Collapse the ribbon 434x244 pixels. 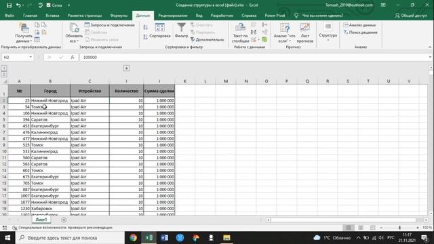pos(430,47)
